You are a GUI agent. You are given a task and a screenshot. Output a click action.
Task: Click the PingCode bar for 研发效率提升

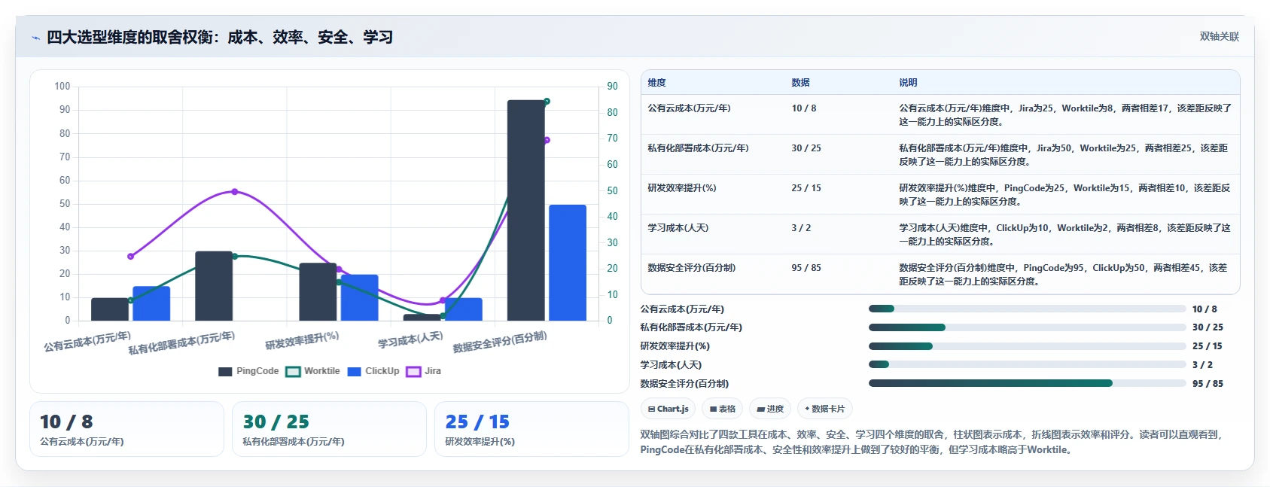pos(318,292)
